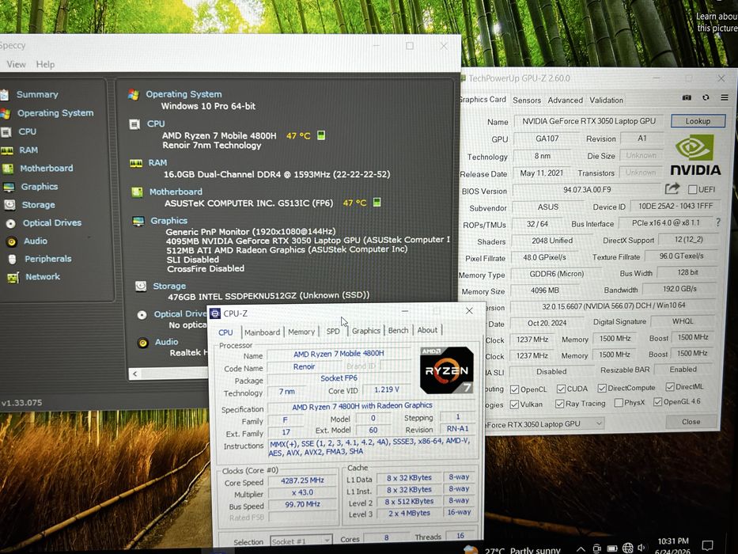Viewport: 738px width, 554px height.
Task: Switch to About tab in CPU-Z
Action: tap(427, 330)
